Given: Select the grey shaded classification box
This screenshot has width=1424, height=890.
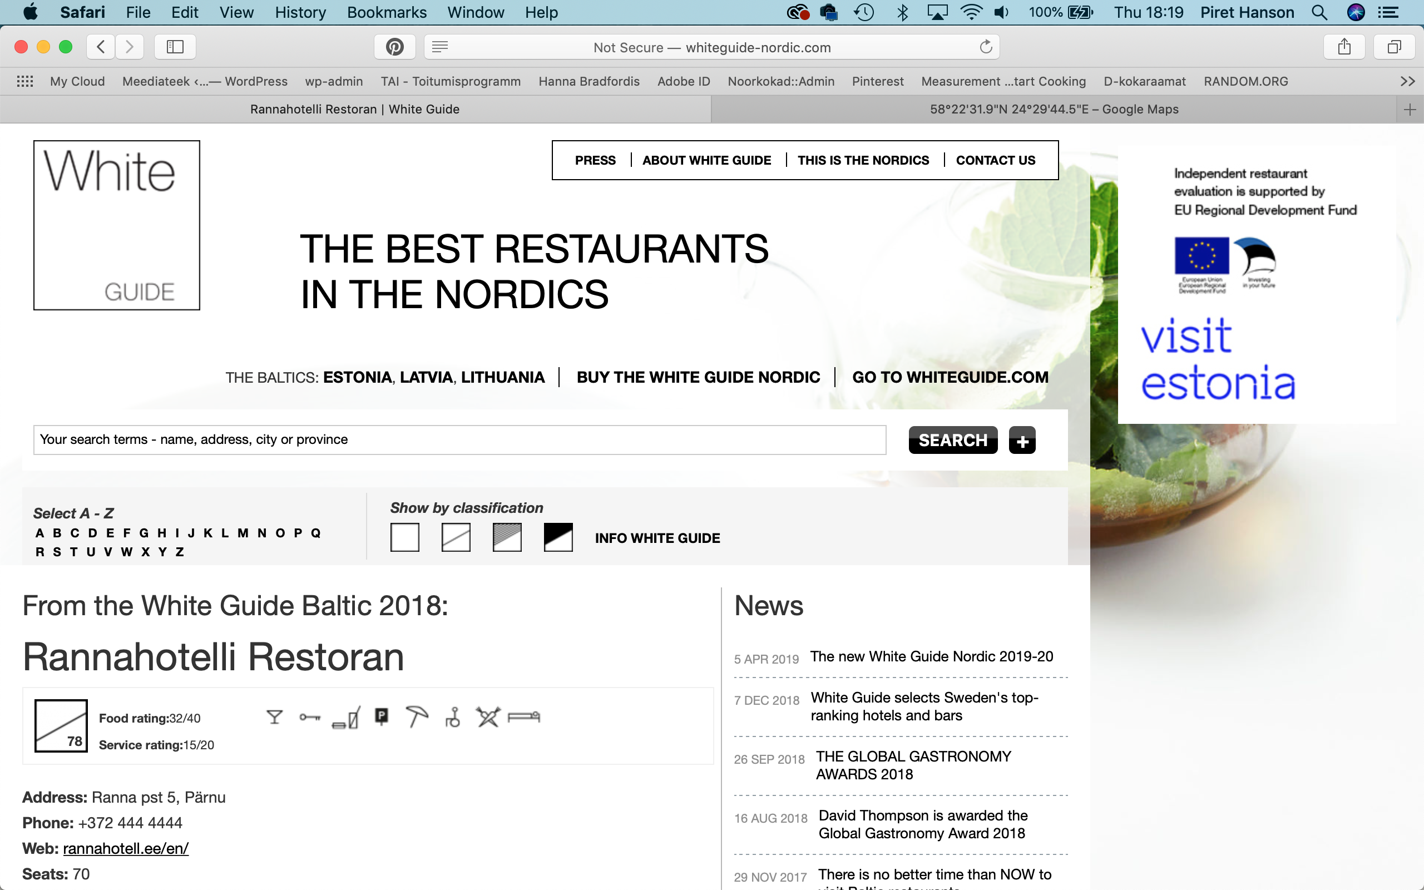Looking at the screenshot, I should click(x=507, y=537).
